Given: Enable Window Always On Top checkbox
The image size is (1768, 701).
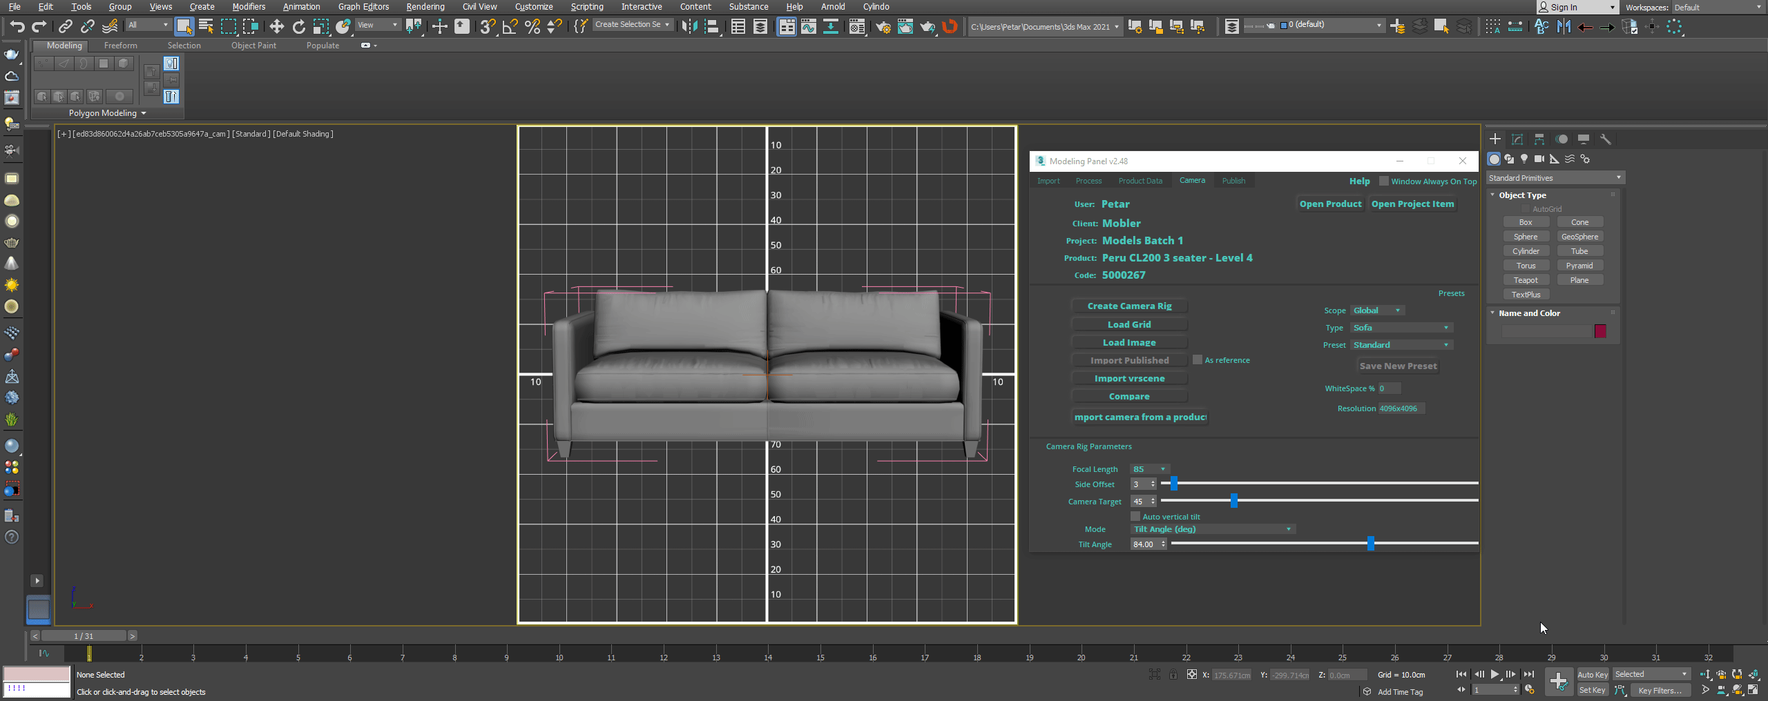Looking at the screenshot, I should (1383, 181).
